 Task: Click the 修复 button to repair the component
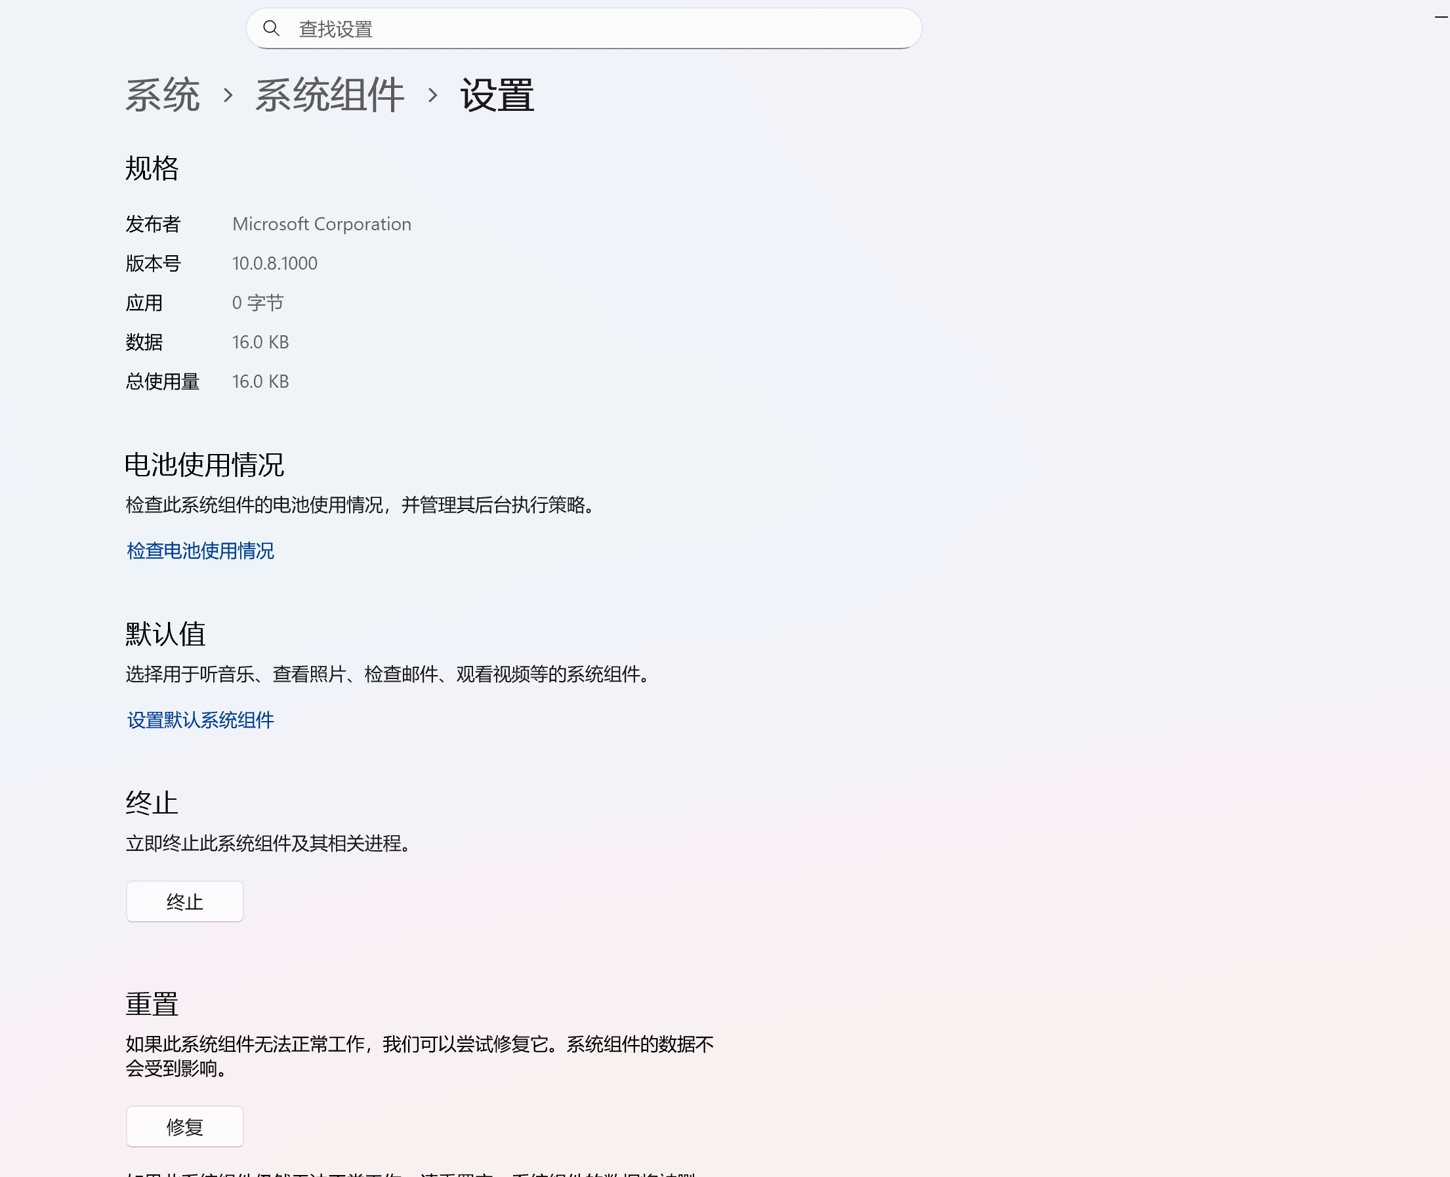(184, 1126)
